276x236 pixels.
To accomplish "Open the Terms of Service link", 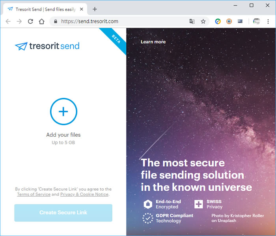I will [x=34, y=194].
